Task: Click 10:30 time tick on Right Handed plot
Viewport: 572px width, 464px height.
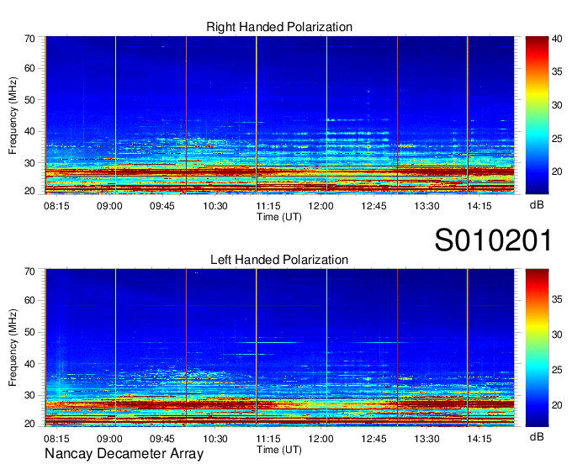Action: [x=215, y=206]
